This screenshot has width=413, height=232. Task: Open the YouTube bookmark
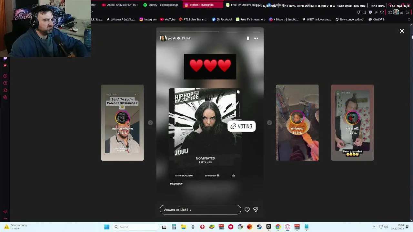tap(168, 19)
